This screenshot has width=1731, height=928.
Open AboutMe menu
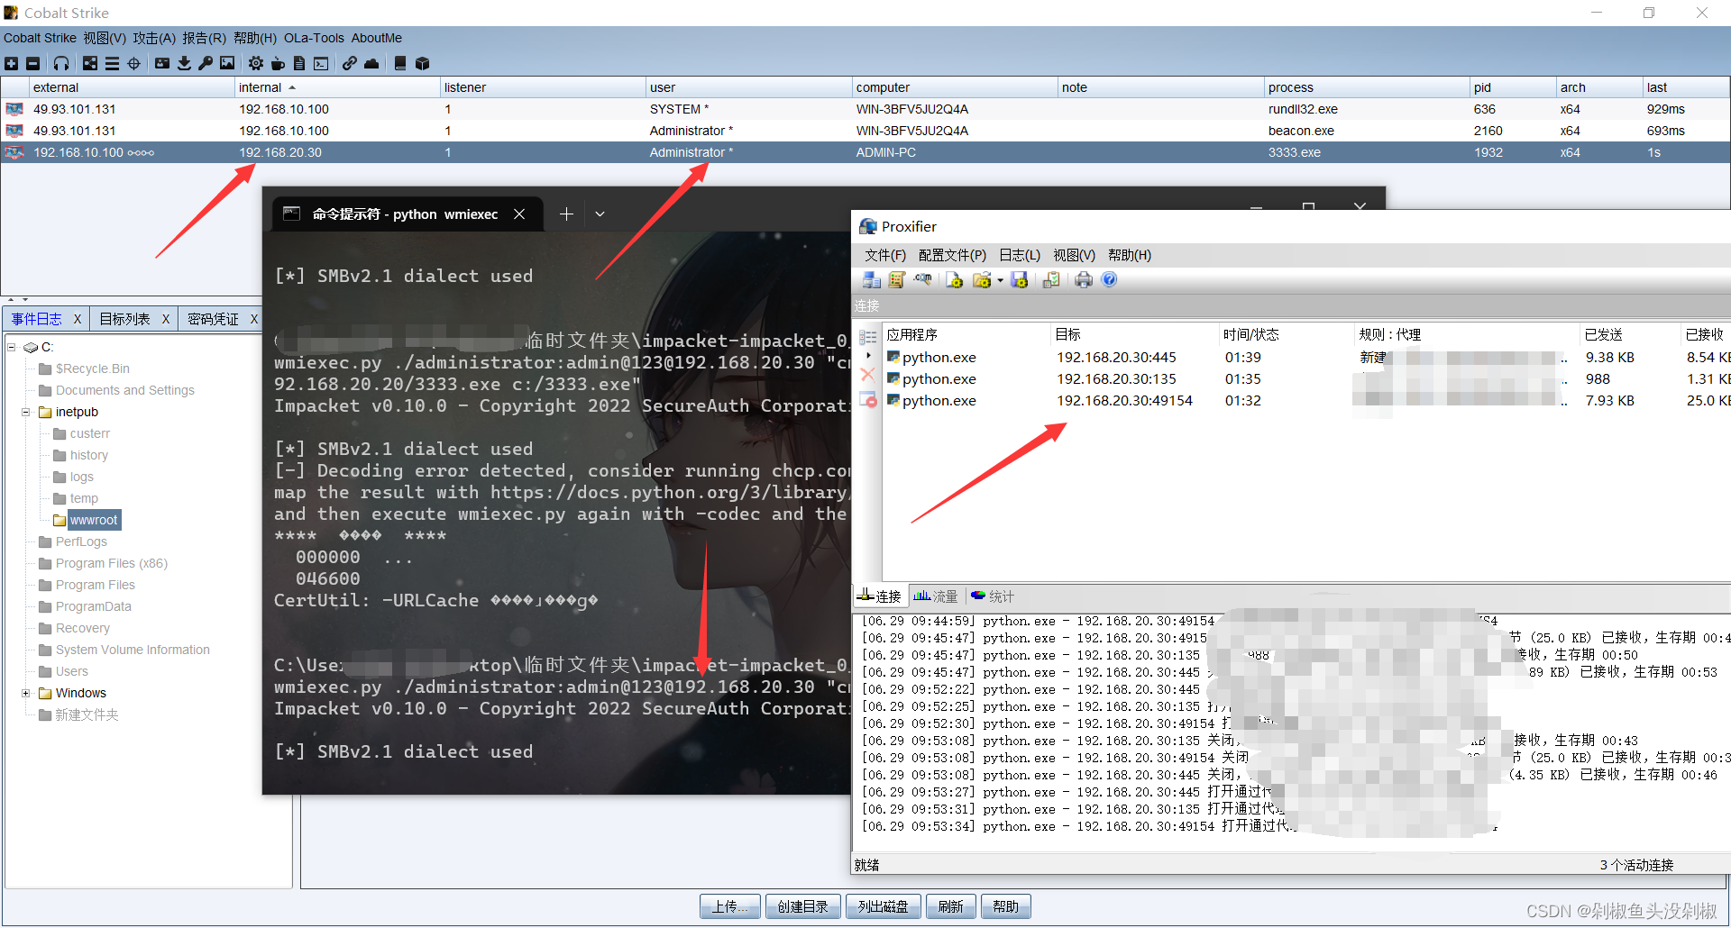377,38
